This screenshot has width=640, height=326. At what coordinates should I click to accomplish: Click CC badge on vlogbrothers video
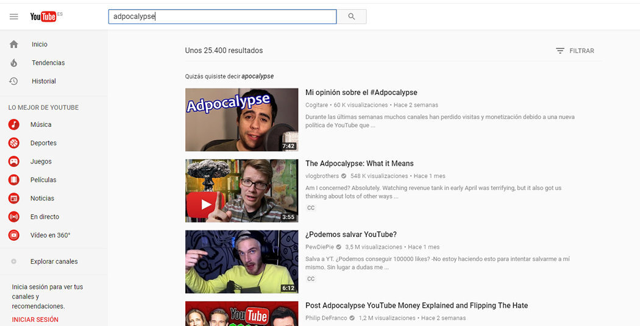(x=311, y=208)
